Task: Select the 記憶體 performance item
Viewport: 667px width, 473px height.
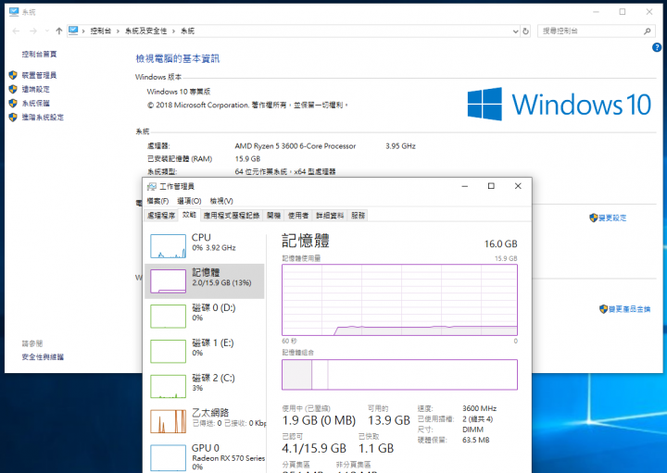Action: [205, 280]
